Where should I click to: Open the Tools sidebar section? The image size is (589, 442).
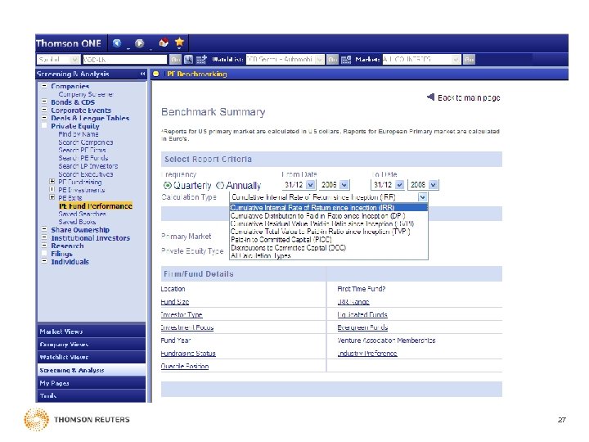pyautogui.click(x=92, y=395)
